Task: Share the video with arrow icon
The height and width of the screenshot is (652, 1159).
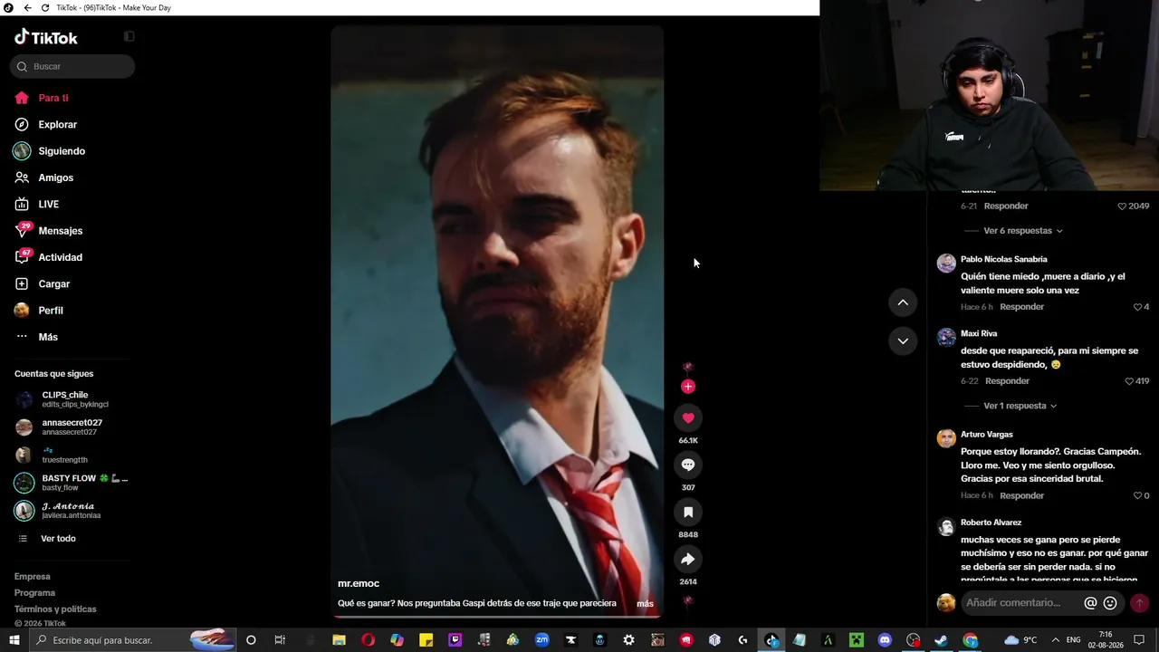Action: 688,559
